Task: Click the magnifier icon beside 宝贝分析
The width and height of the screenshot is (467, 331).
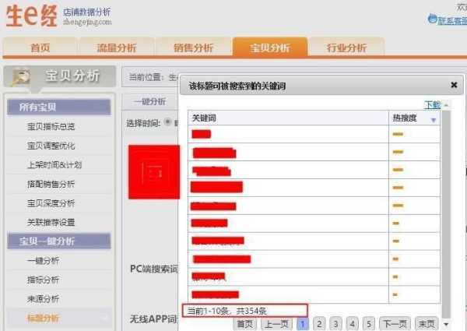Action: (20, 76)
